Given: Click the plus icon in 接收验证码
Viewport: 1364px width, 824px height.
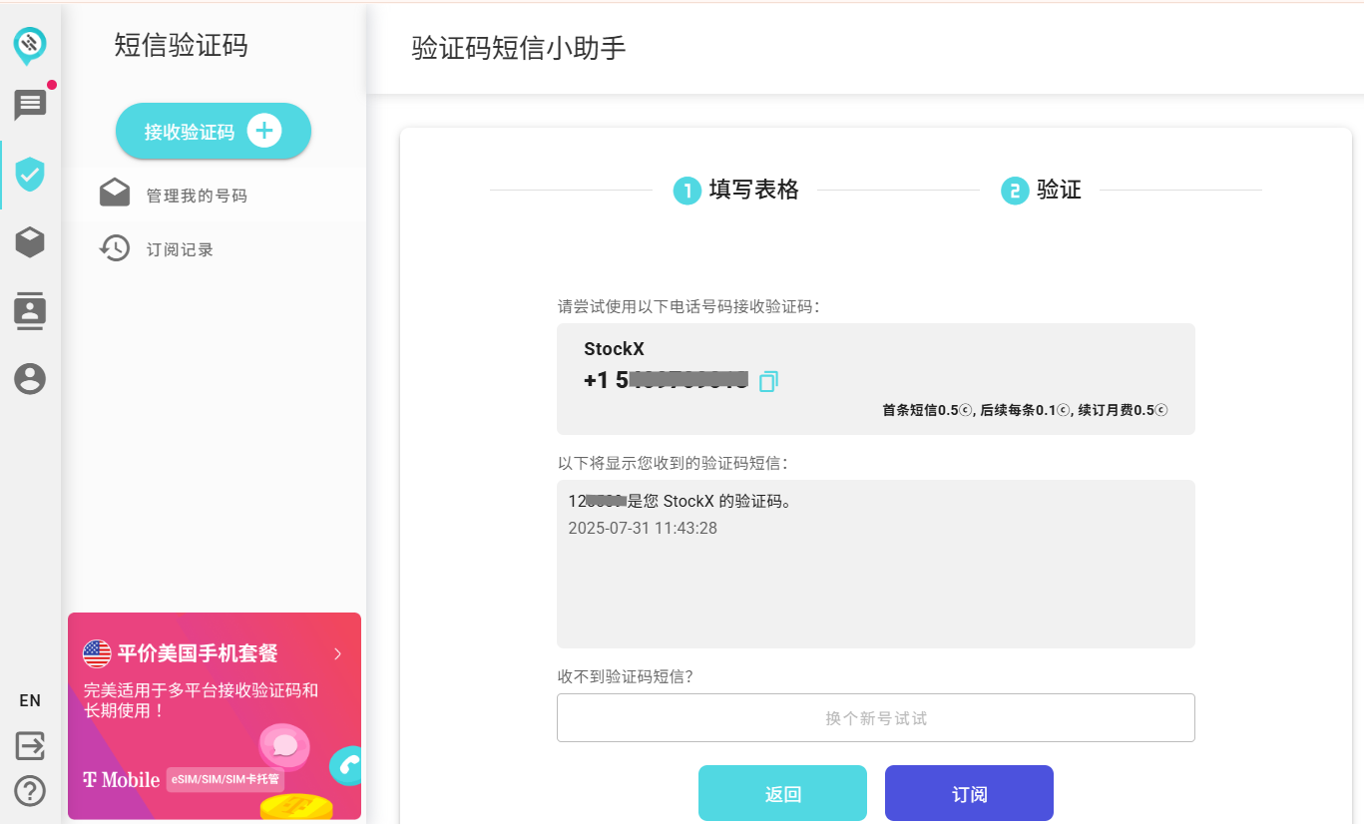Looking at the screenshot, I should [x=264, y=130].
